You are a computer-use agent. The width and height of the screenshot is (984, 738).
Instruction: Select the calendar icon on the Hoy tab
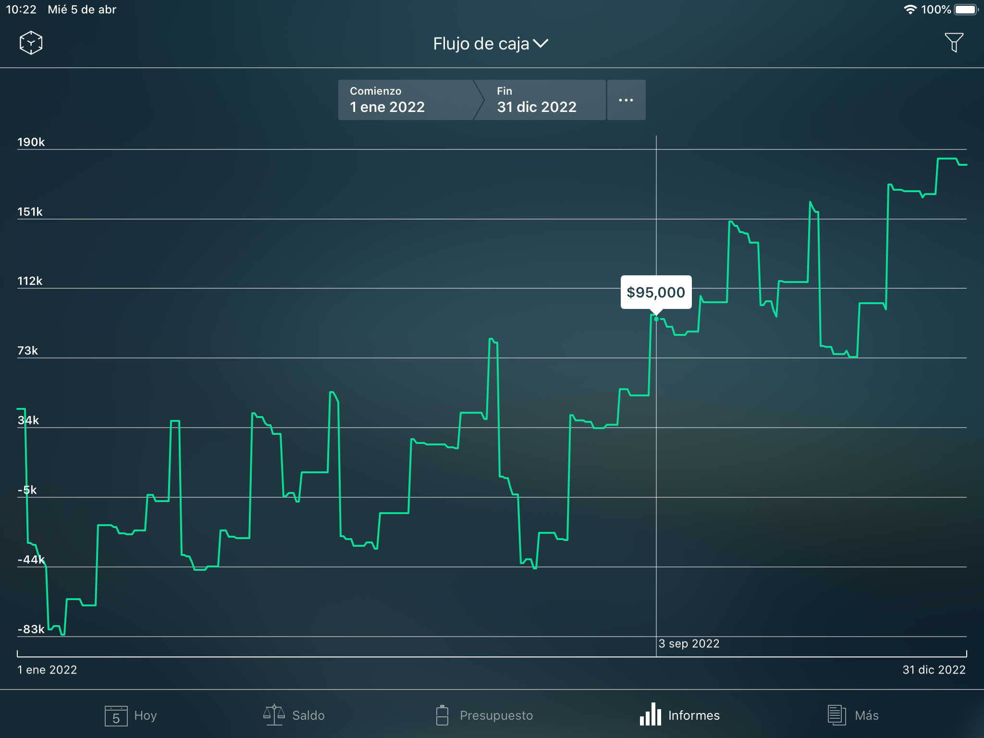117,715
